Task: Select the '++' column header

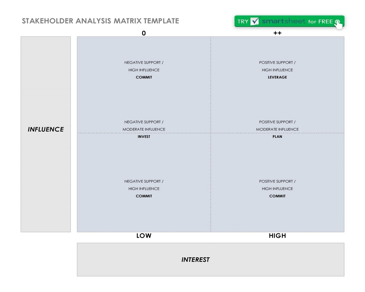Action: (x=277, y=33)
